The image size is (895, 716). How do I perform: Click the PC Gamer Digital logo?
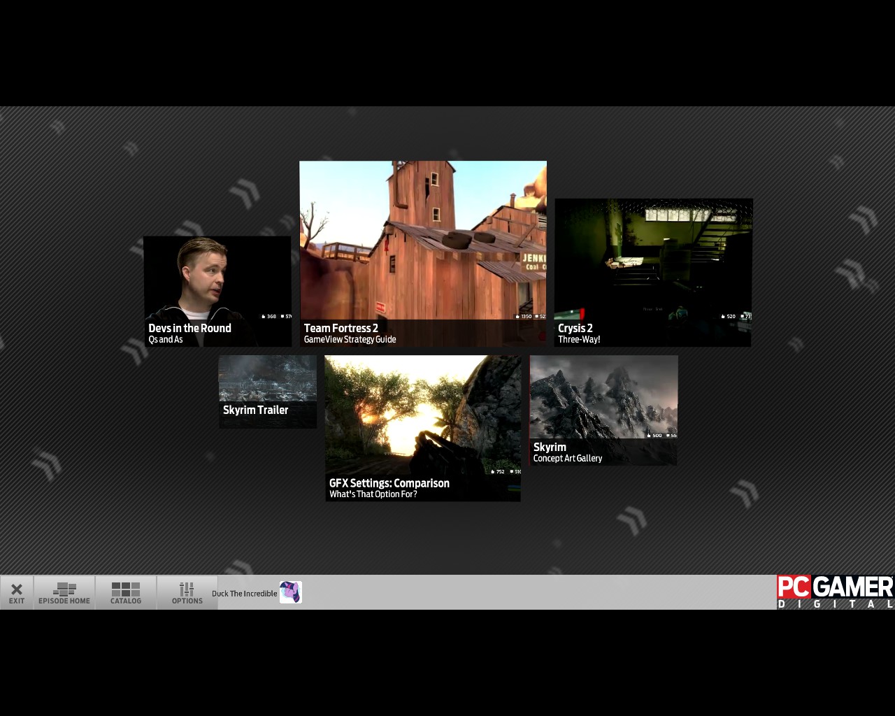[836, 592]
